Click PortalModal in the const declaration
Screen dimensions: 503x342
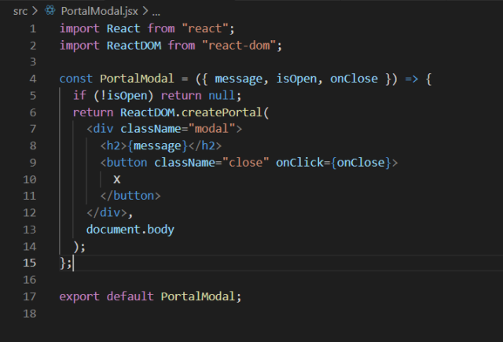[137, 79]
